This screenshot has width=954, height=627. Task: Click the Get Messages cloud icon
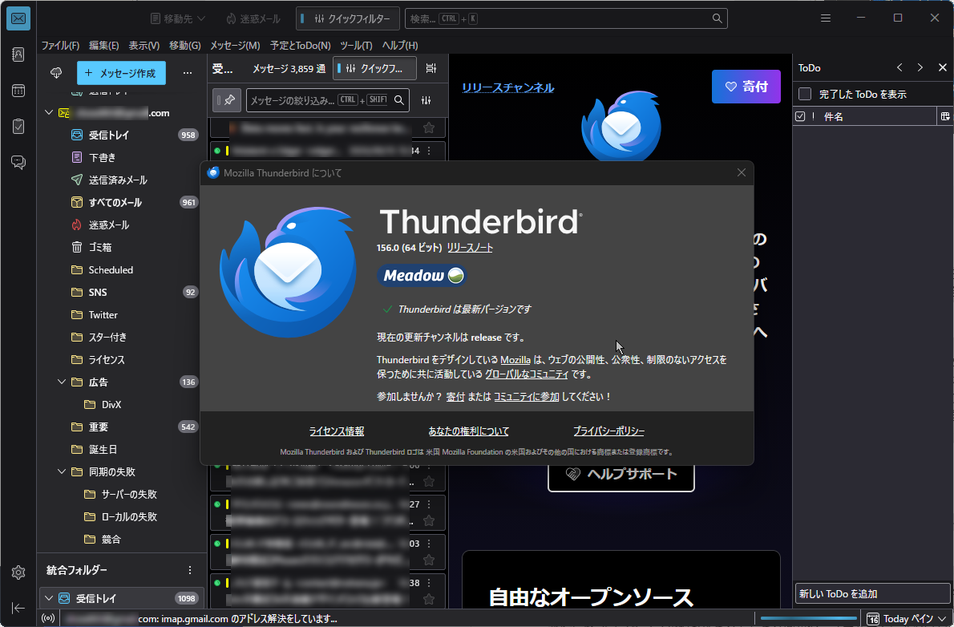click(x=56, y=73)
